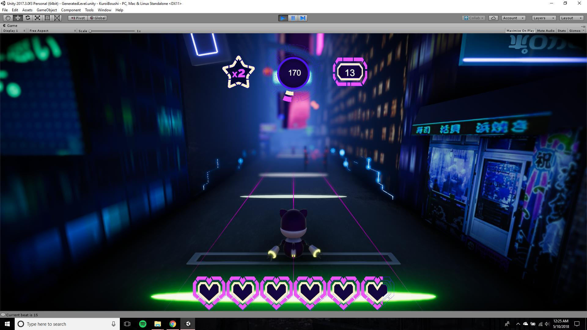
Task: Open the Assets menu
Action: (x=27, y=10)
